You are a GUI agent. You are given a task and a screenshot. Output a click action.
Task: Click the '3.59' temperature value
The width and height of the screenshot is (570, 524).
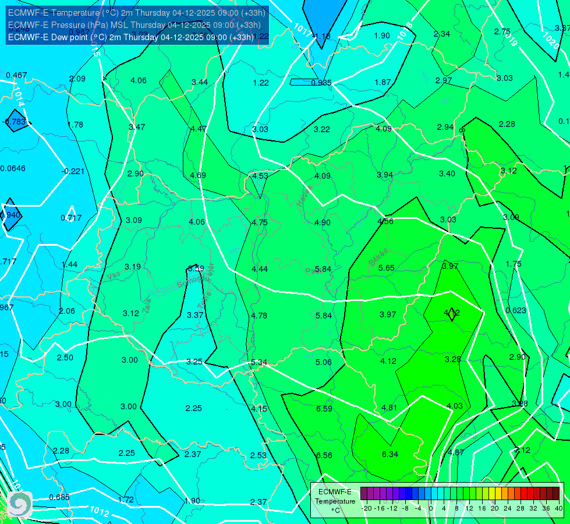[x=196, y=268]
